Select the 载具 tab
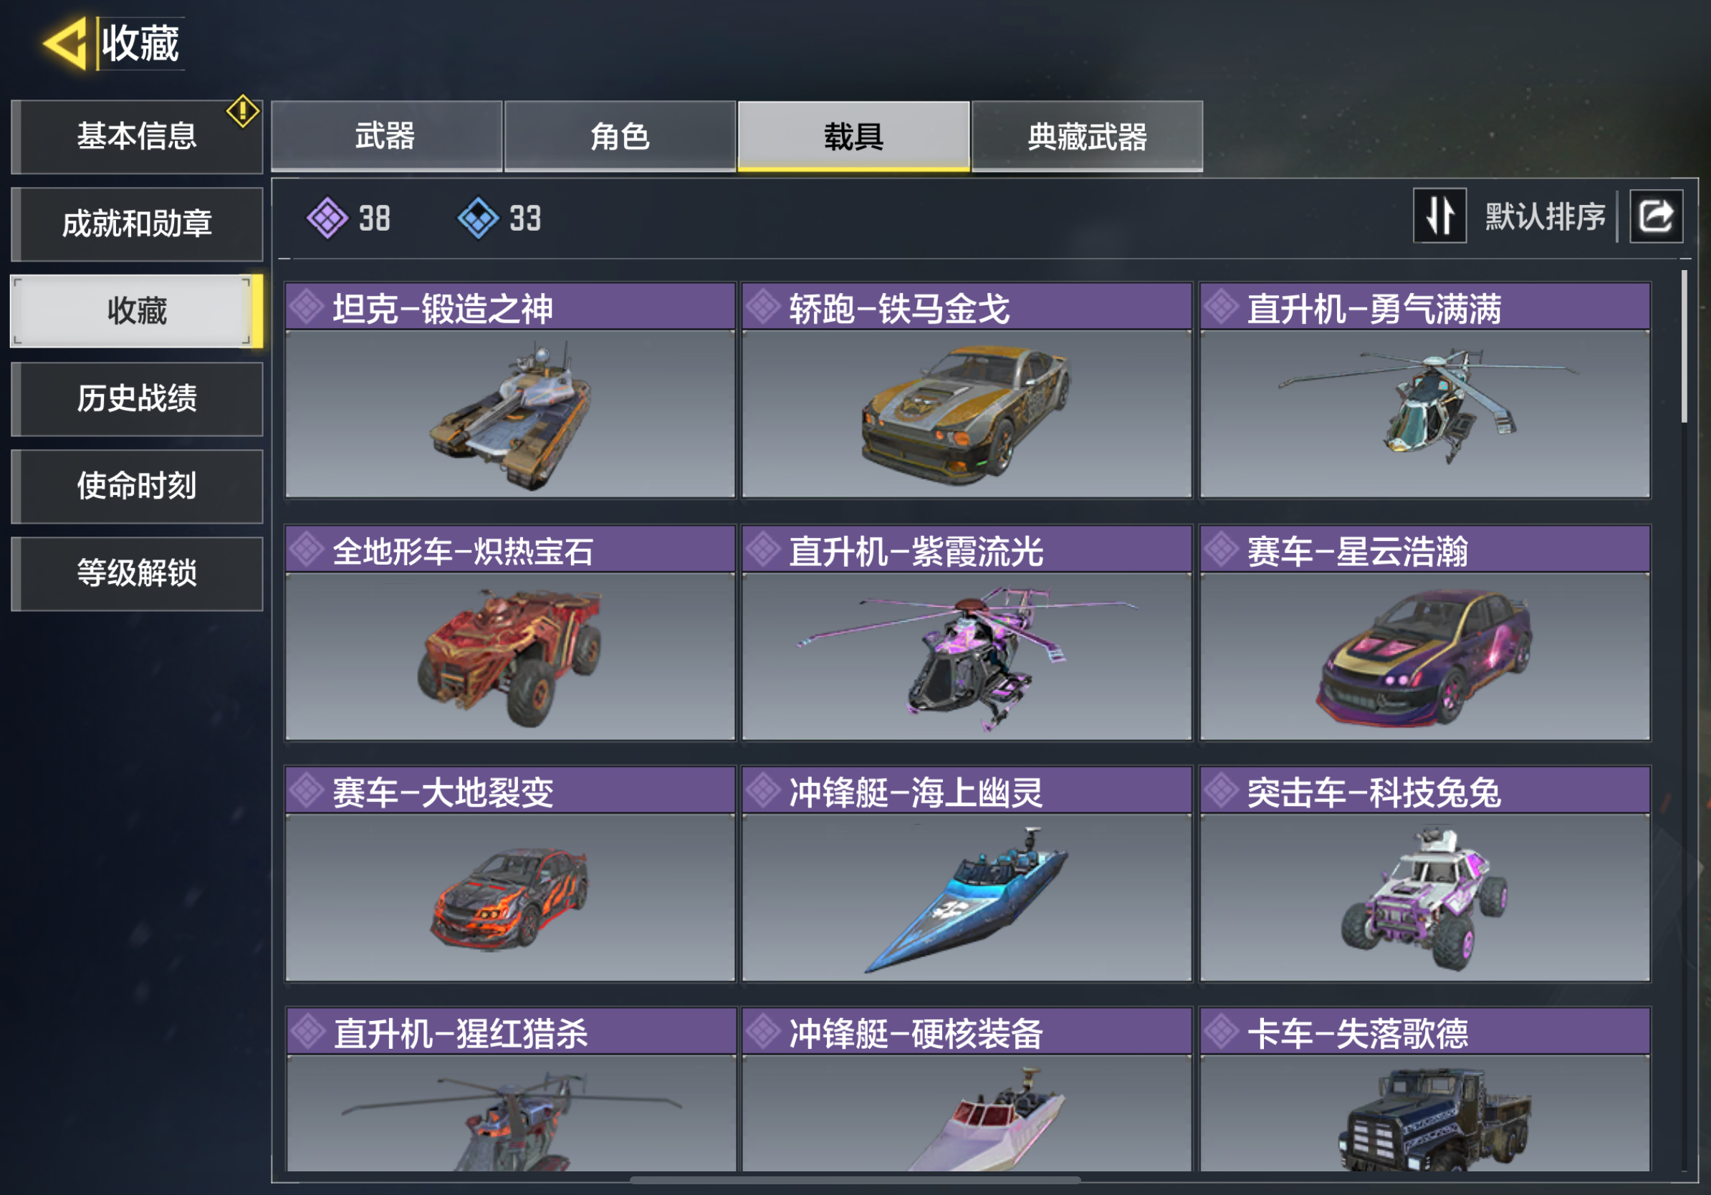 point(853,137)
